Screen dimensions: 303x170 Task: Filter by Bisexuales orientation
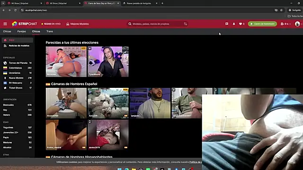[x=18, y=105]
